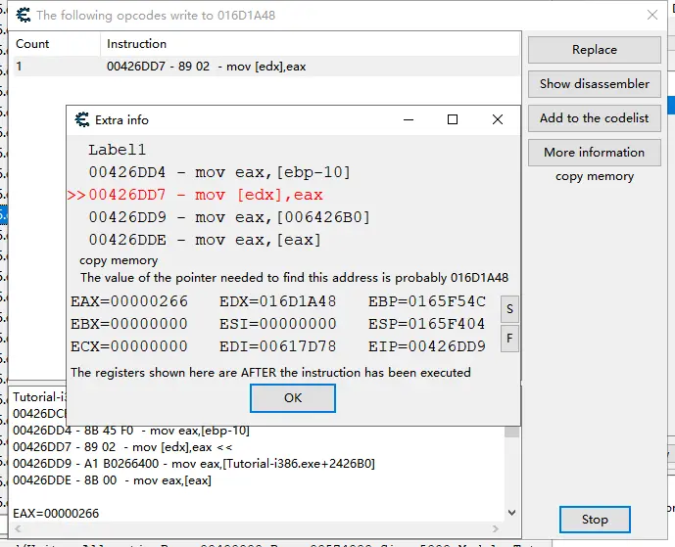
Task: Click Add to the codelist
Action: pyautogui.click(x=595, y=118)
